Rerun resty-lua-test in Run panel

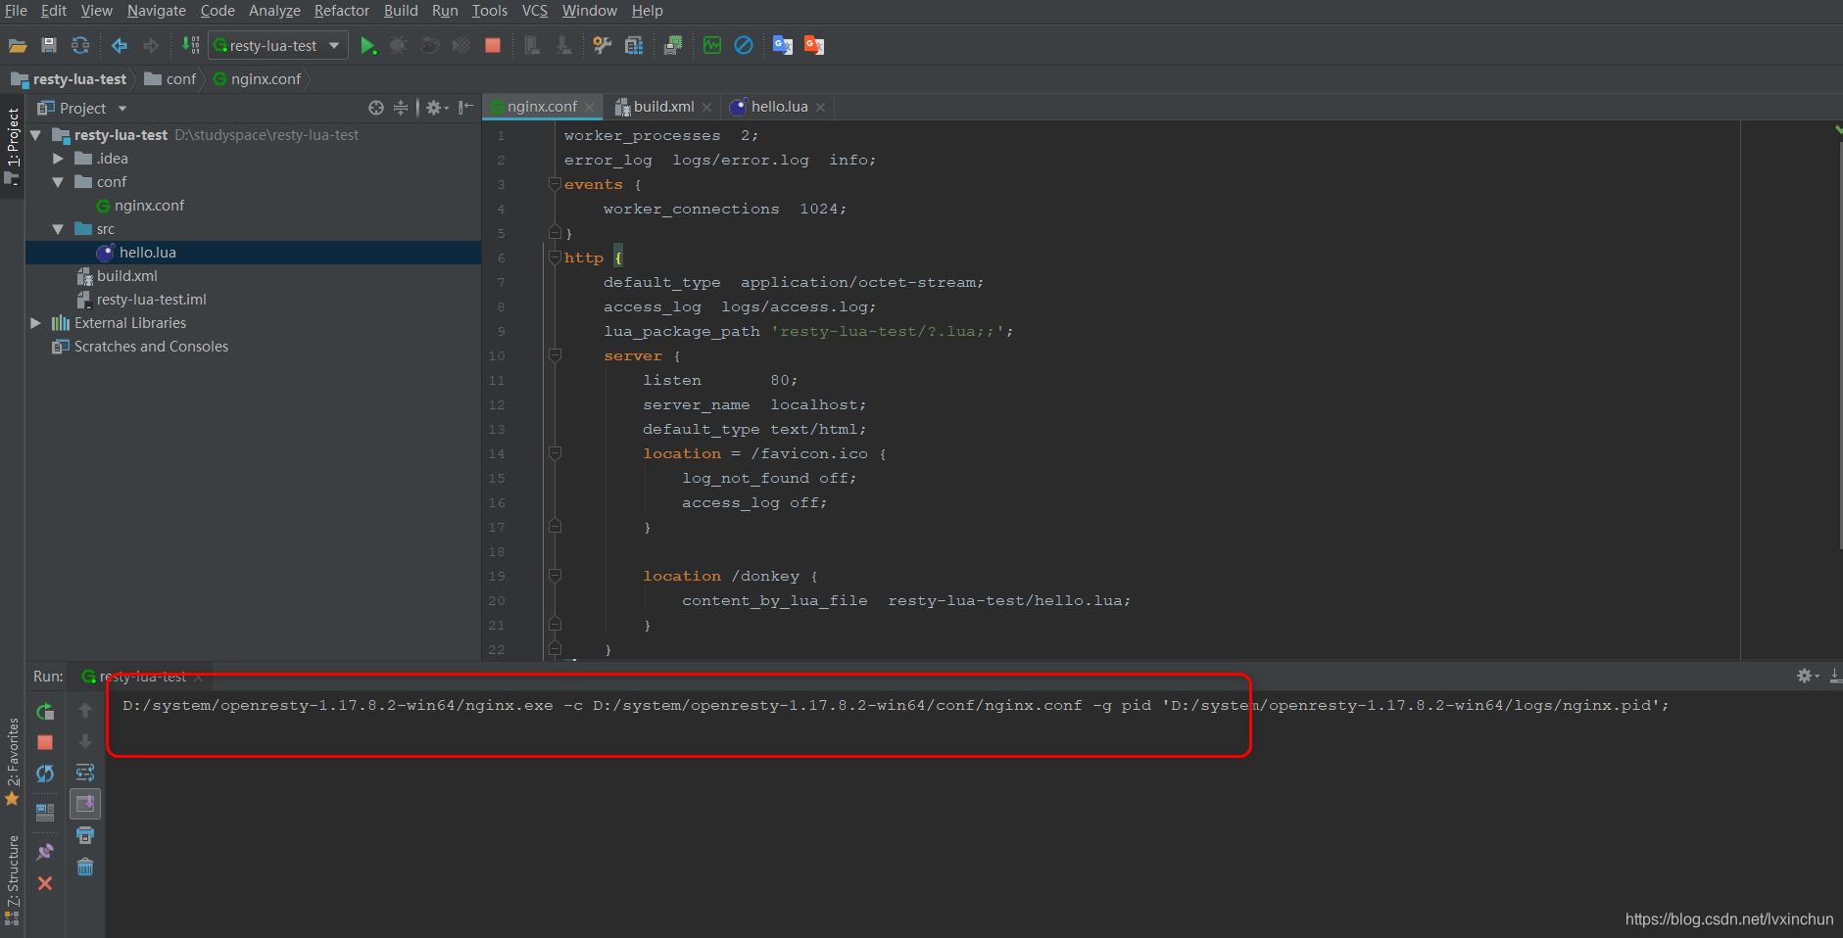[45, 712]
